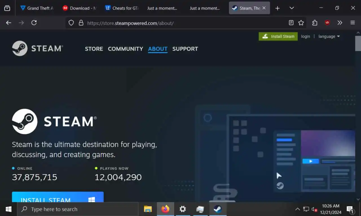Open the taskbar clock and date

[x=331, y=209]
